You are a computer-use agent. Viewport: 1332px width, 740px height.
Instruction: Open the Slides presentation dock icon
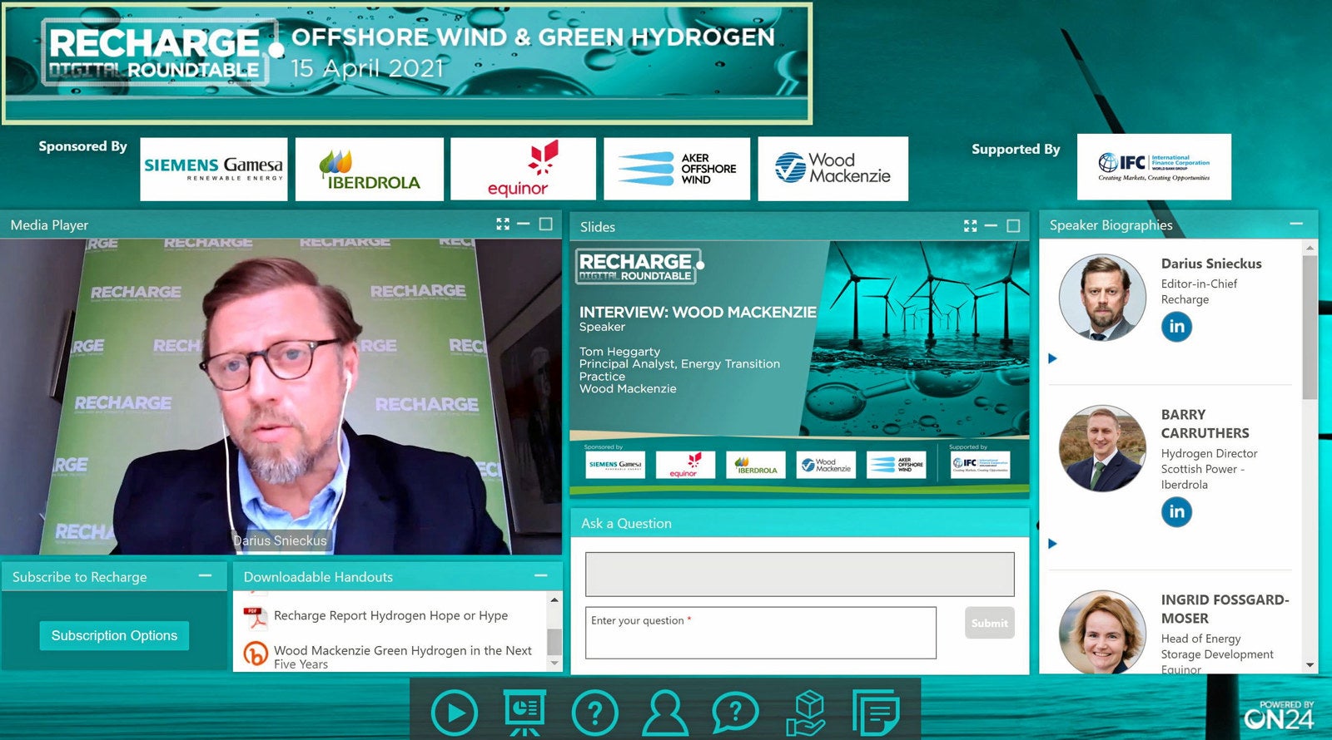click(524, 713)
